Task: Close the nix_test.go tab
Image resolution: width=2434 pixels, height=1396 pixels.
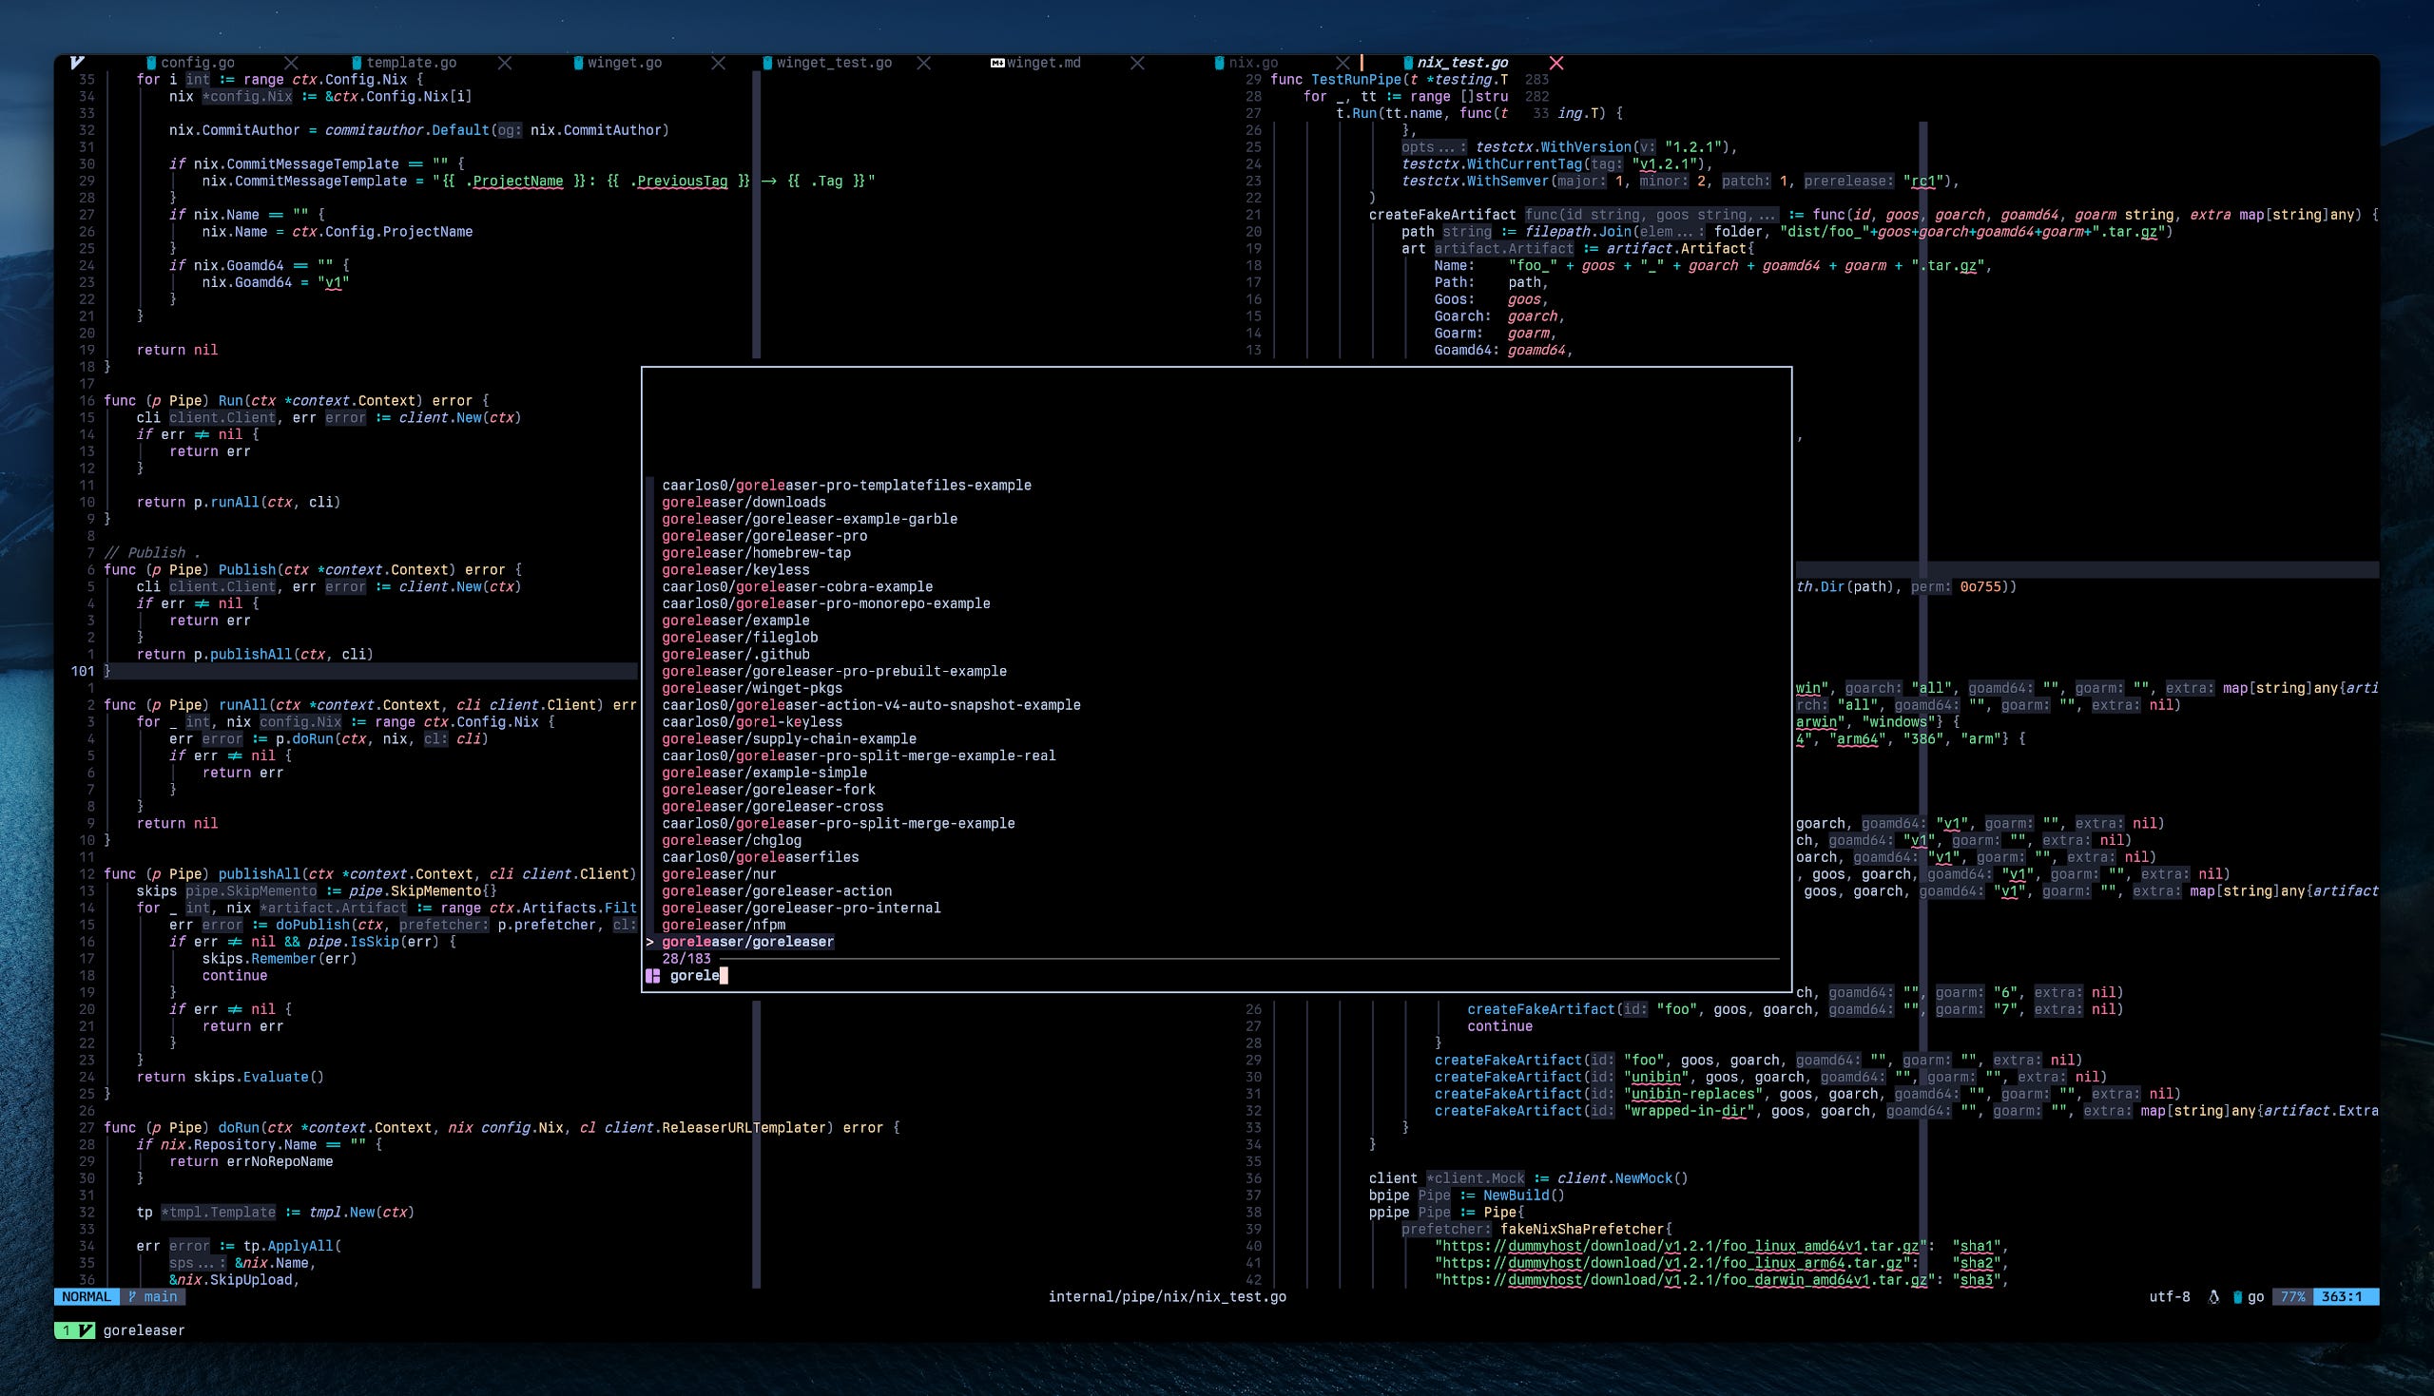Action: pos(1558,63)
